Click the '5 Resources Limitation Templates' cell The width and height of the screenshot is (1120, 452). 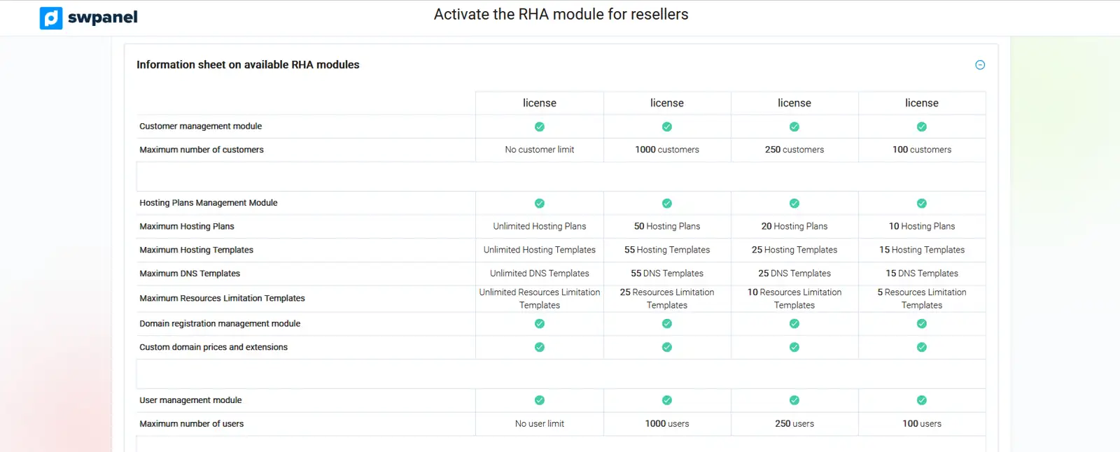921,299
